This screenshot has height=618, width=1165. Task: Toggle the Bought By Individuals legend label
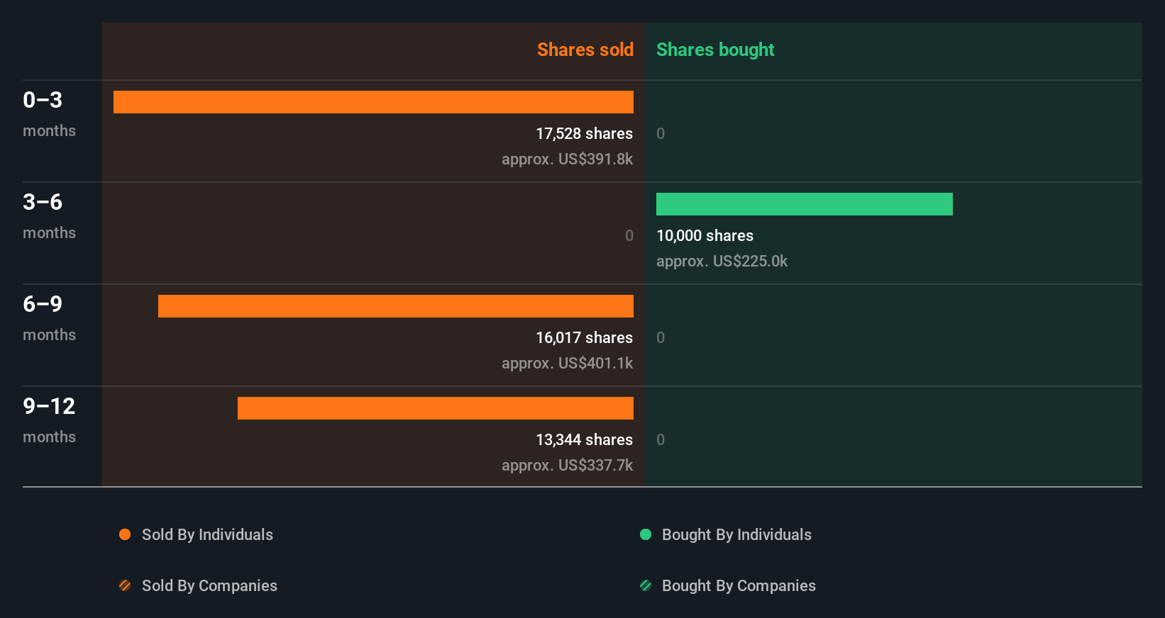pyautogui.click(x=736, y=534)
